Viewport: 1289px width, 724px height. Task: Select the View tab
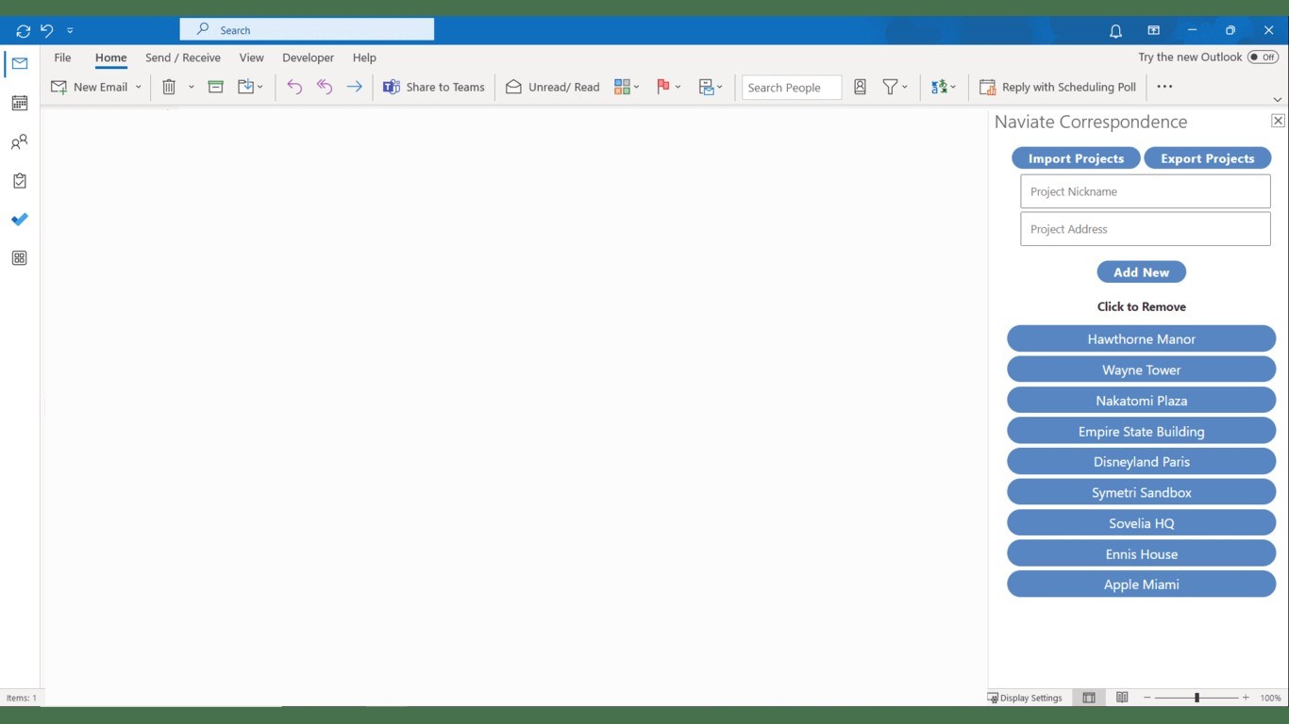pyautogui.click(x=251, y=58)
